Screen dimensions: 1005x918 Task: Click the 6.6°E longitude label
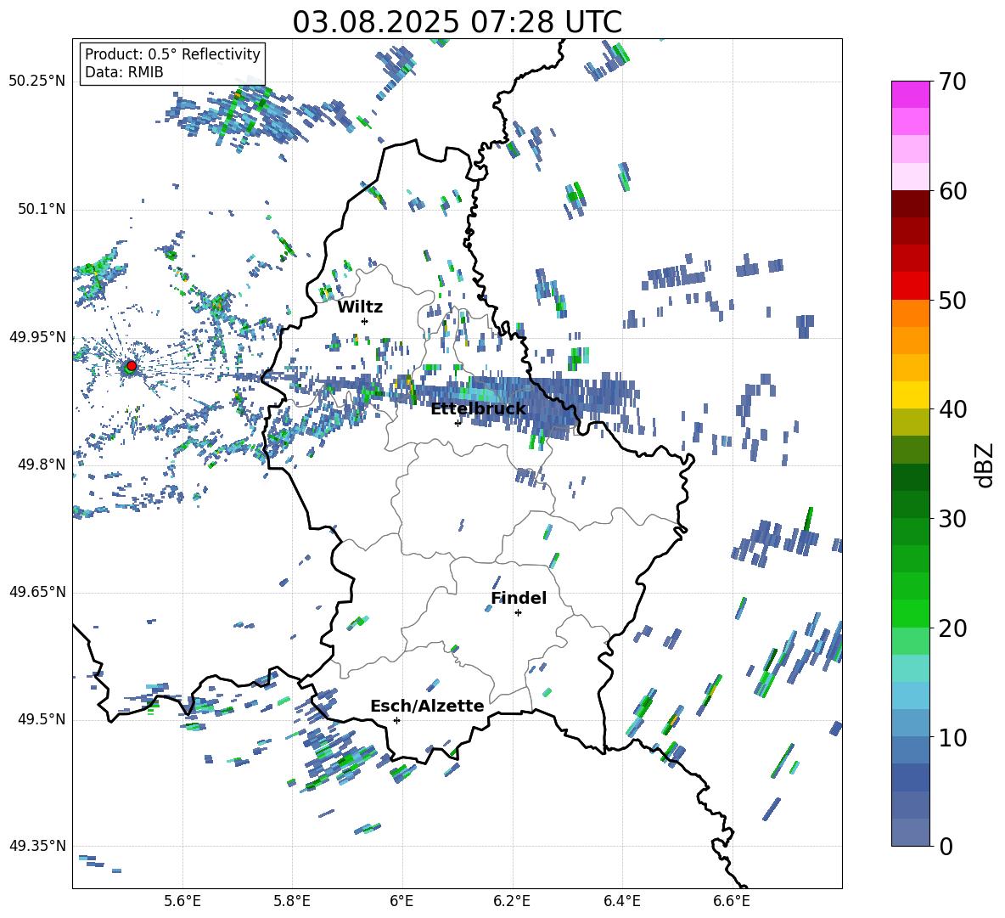[732, 901]
